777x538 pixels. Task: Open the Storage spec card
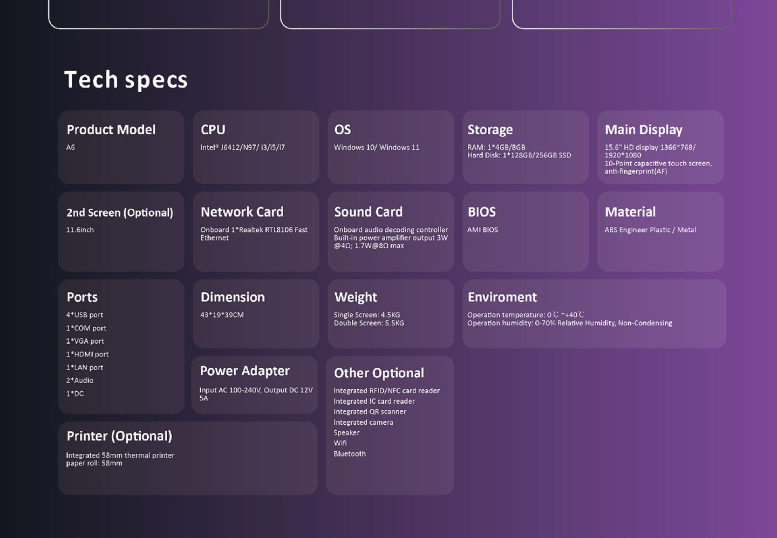pos(526,147)
